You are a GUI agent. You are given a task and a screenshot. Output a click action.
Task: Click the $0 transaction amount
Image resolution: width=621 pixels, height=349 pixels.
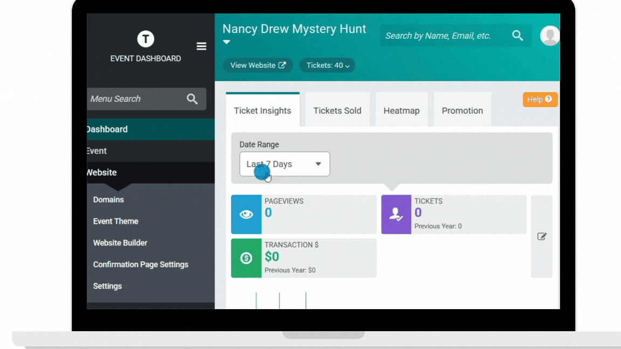pyautogui.click(x=272, y=257)
